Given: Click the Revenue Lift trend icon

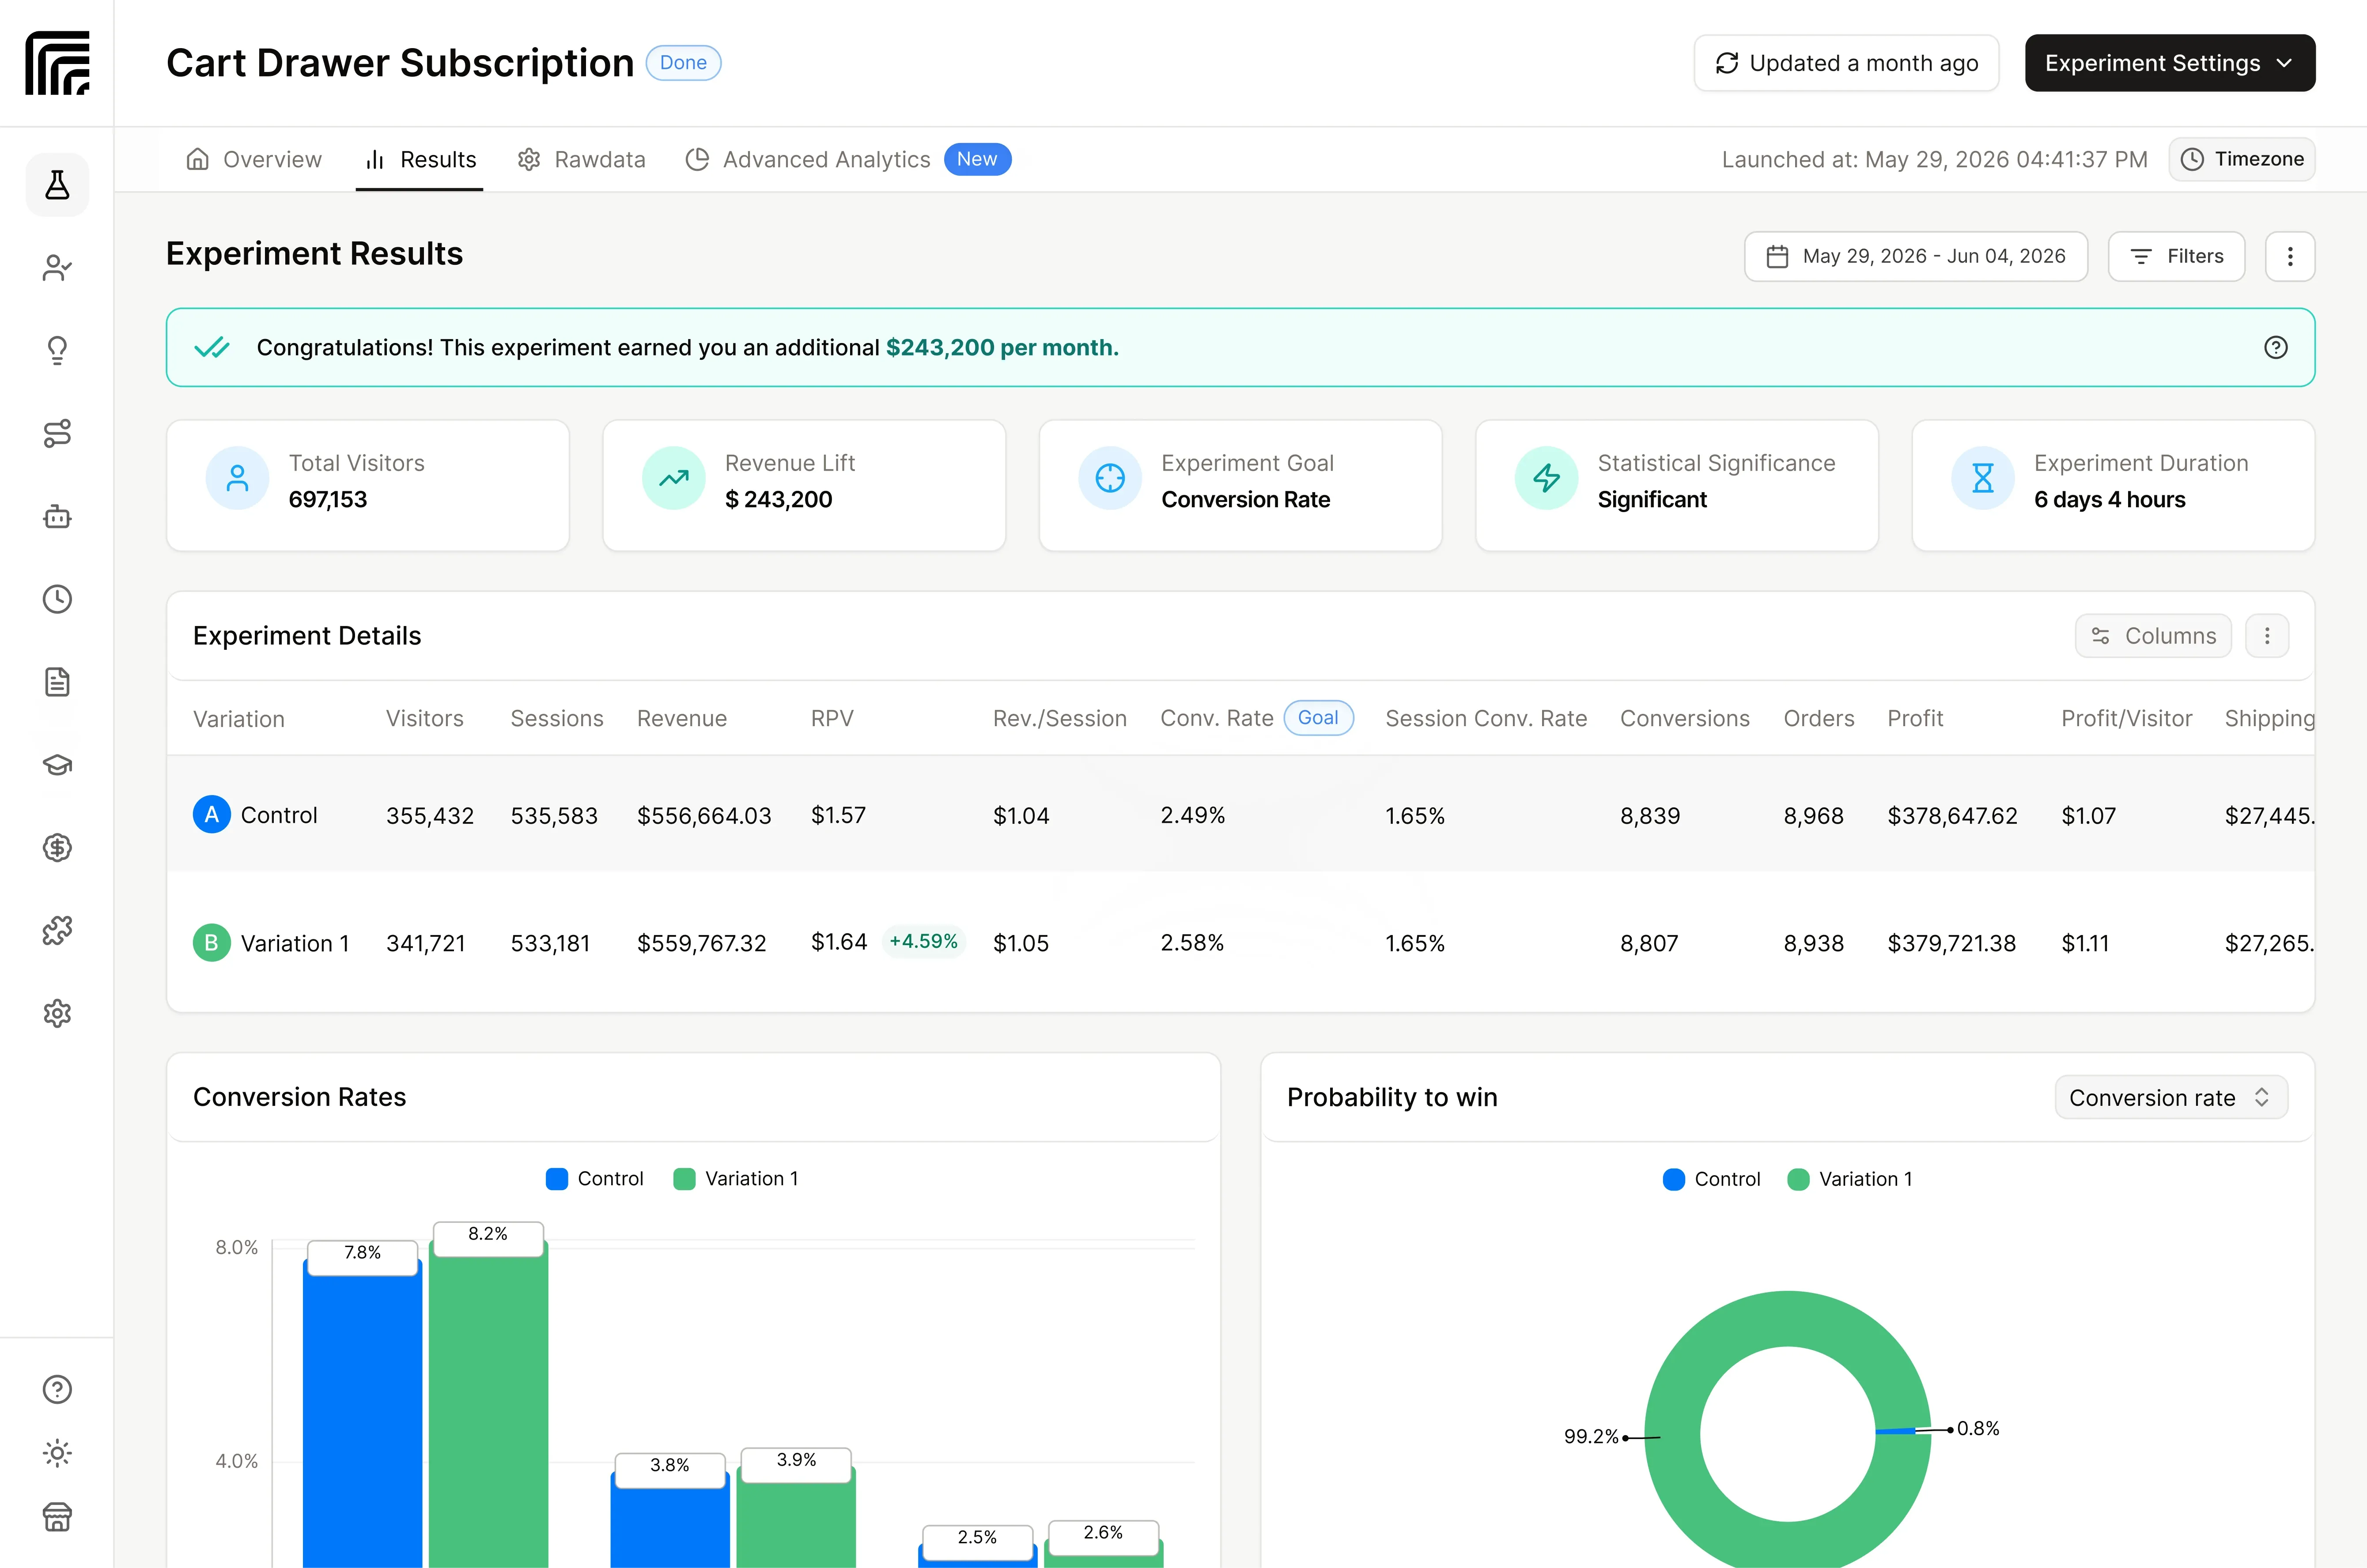Looking at the screenshot, I should 673,478.
